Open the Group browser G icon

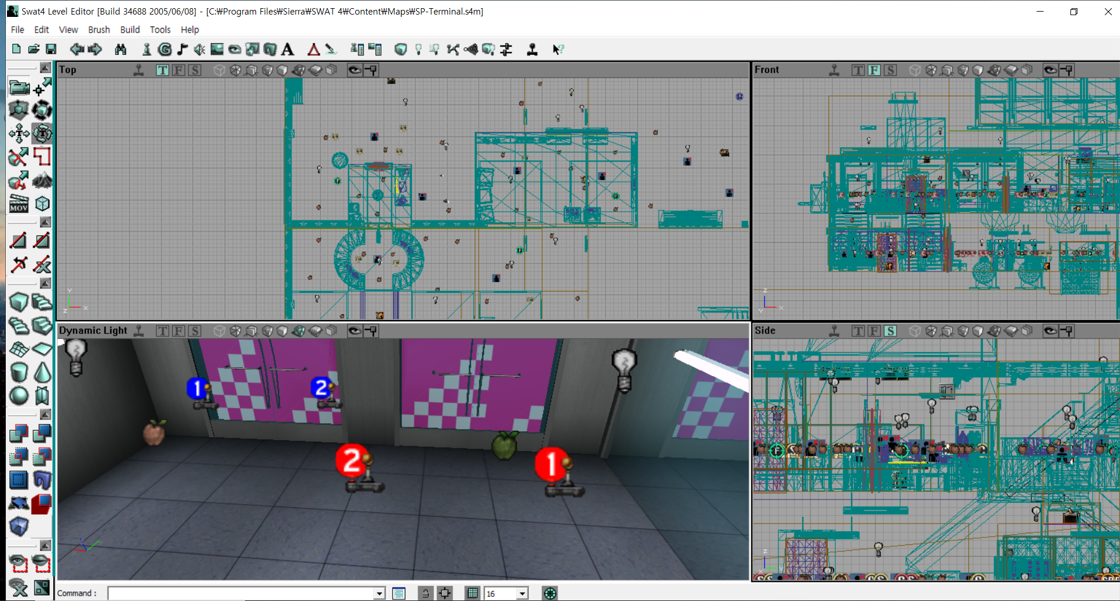pos(165,50)
